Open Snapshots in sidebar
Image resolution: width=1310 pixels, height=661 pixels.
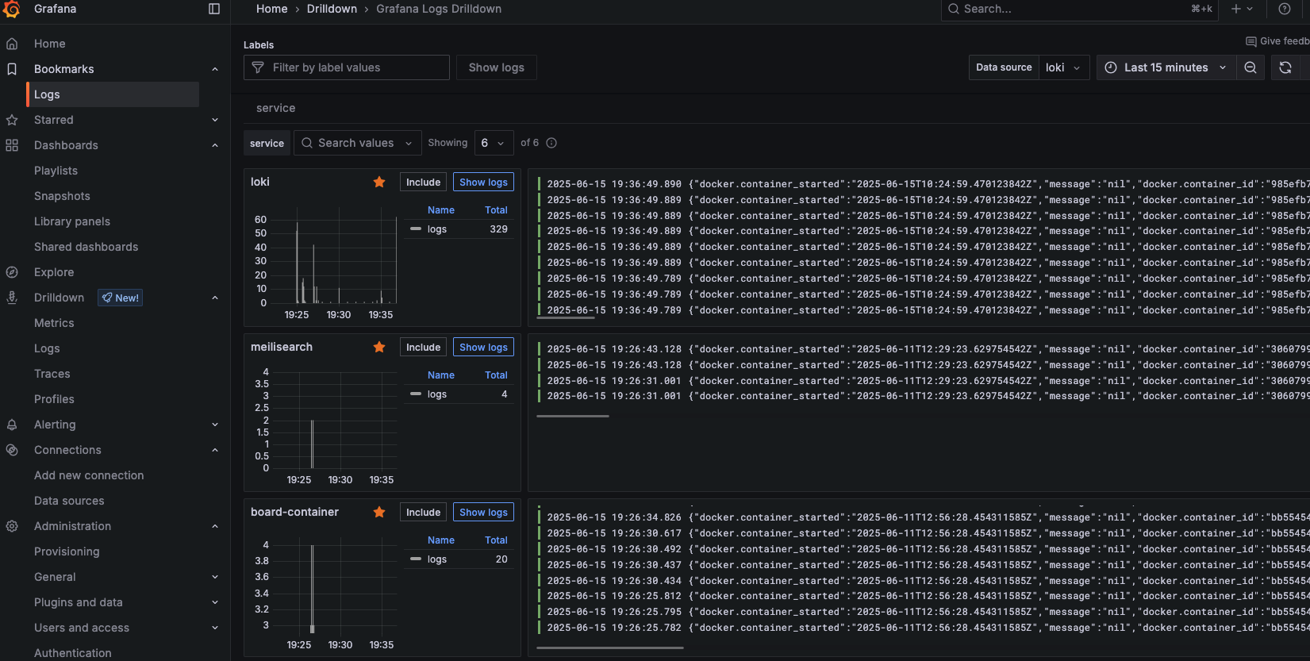(x=62, y=196)
